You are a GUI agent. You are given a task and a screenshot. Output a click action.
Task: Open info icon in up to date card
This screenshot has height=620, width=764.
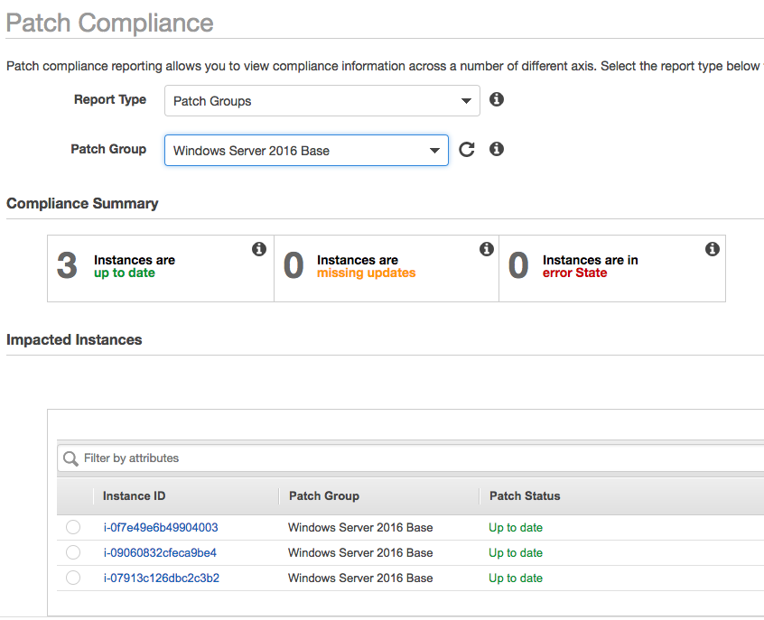click(x=259, y=249)
